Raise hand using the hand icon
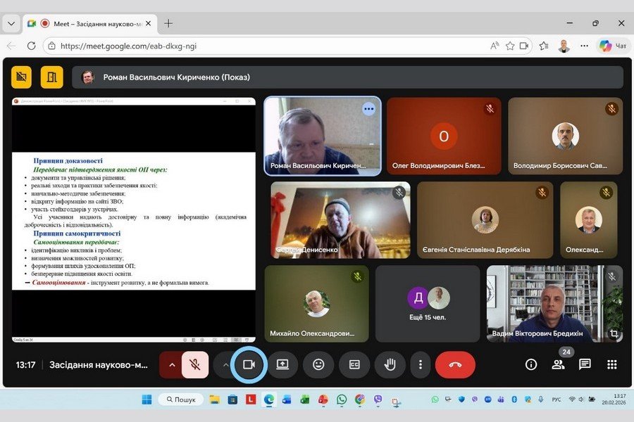This screenshot has width=634, height=422. tap(390, 364)
